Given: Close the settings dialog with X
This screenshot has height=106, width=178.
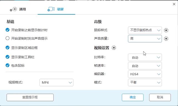Looking at the screenshot, I should tap(174, 4).
